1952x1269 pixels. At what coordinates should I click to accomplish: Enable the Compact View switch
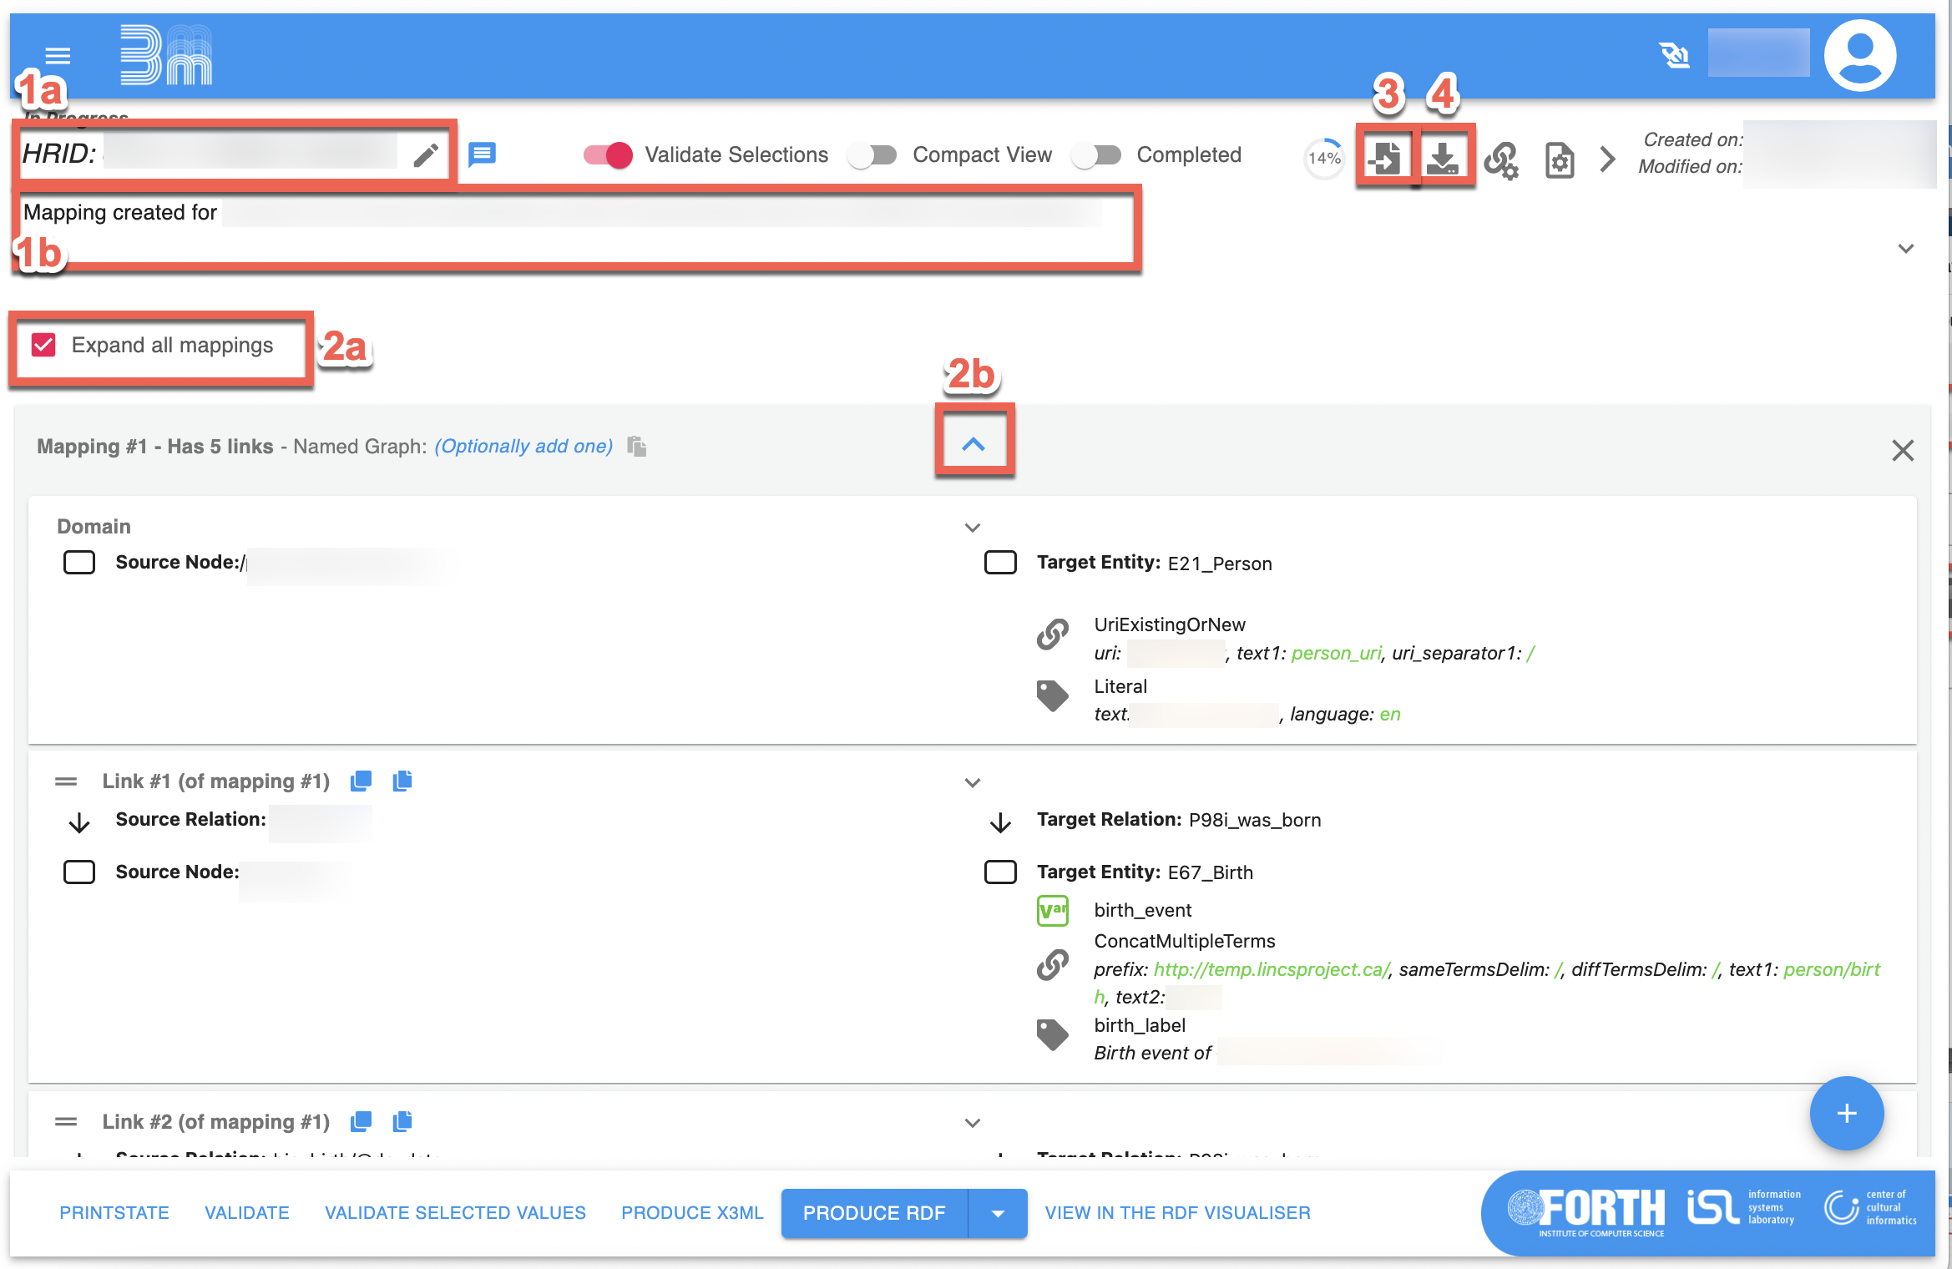872,155
